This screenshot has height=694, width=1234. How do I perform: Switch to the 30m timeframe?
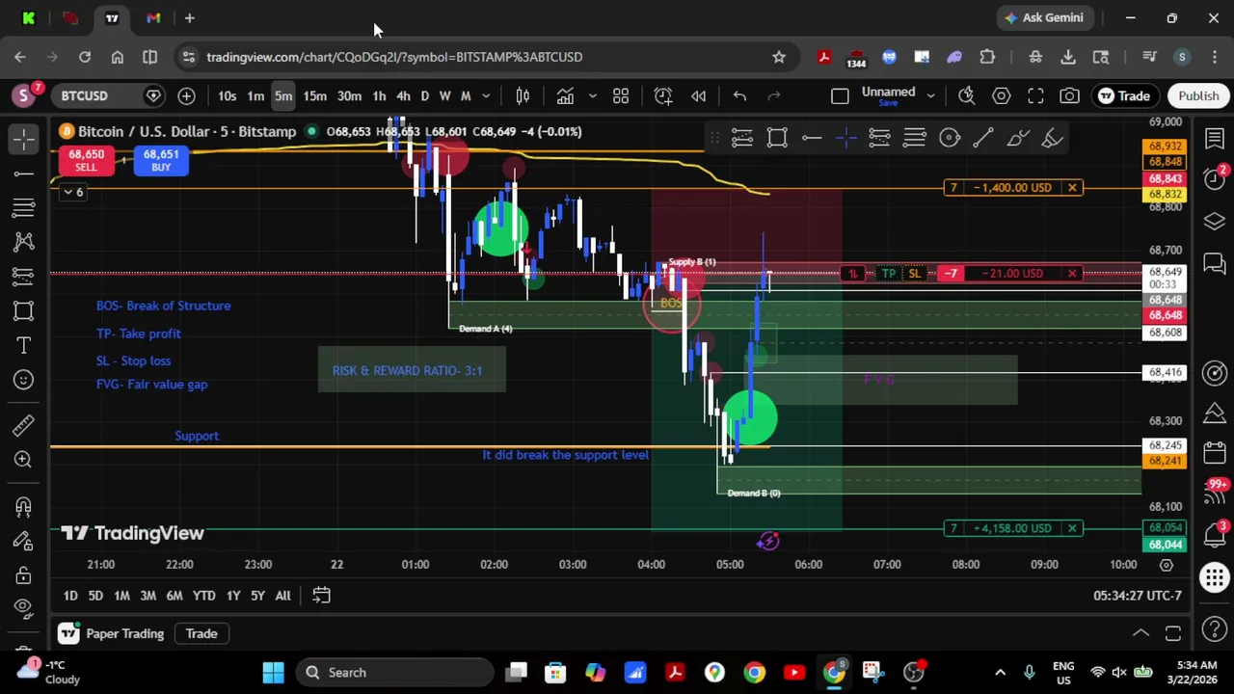point(349,95)
